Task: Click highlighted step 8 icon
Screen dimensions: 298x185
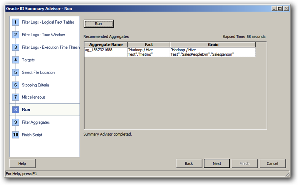Action: tap(16, 110)
